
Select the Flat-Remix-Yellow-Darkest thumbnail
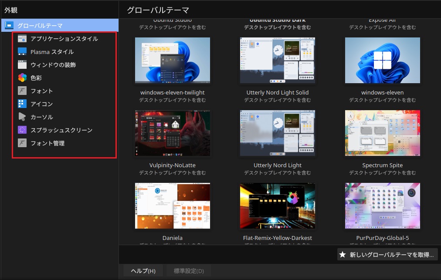(277, 206)
